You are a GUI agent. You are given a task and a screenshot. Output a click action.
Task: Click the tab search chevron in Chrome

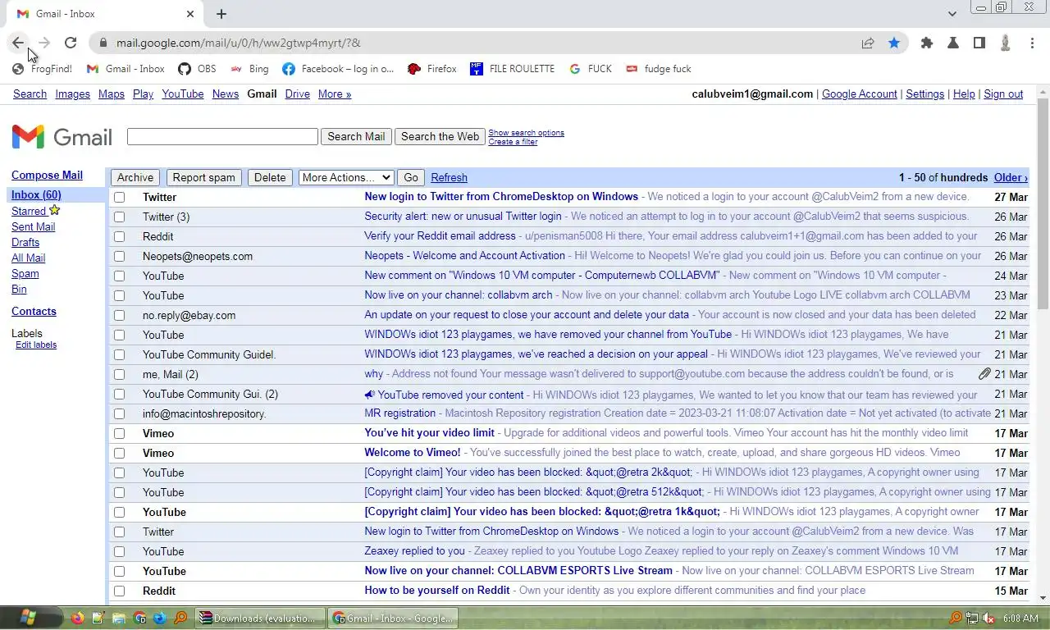point(952,14)
